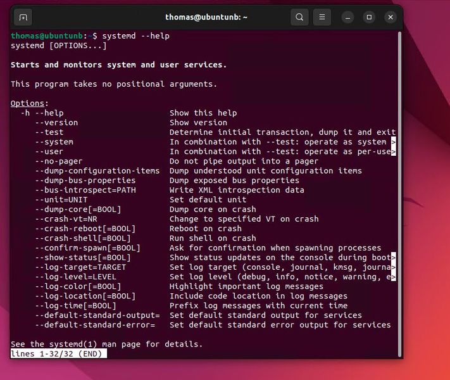
Task: Click the '--confirm-spawn[=BOOL]' option
Action: 87,248
